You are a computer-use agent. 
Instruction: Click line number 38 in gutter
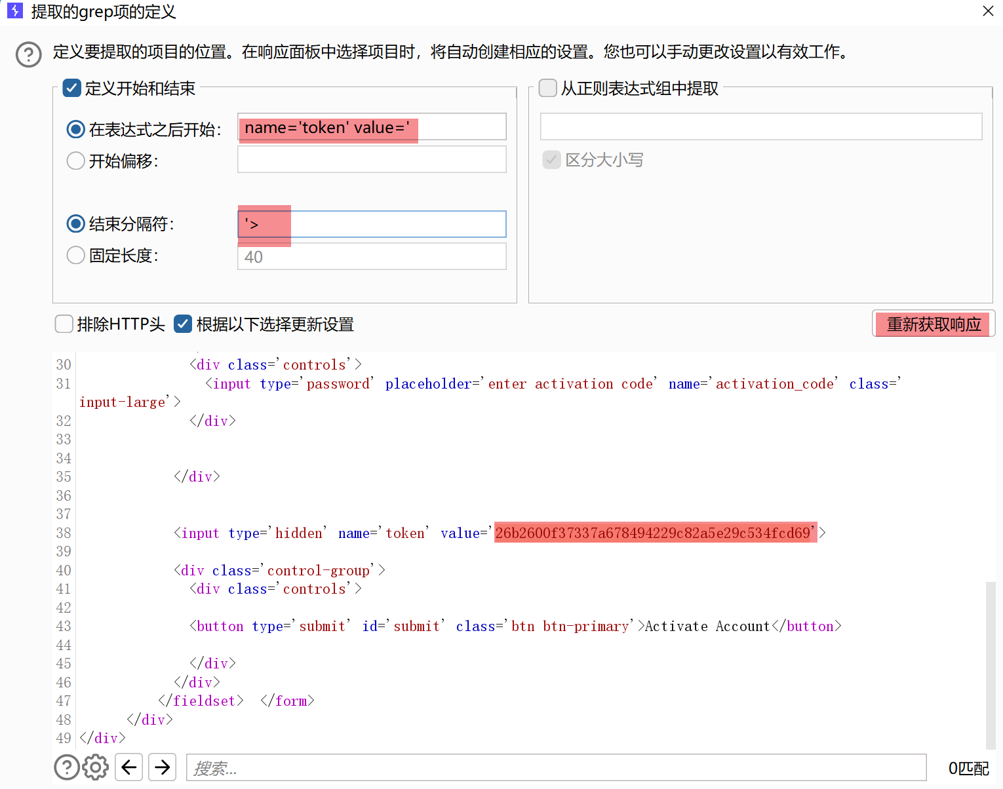click(x=64, y=533)
